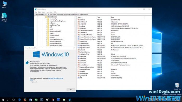This screenshot has height=102, width=182.
Task: Open Excel from the taskbar
Action: click(x=36, y=100)
